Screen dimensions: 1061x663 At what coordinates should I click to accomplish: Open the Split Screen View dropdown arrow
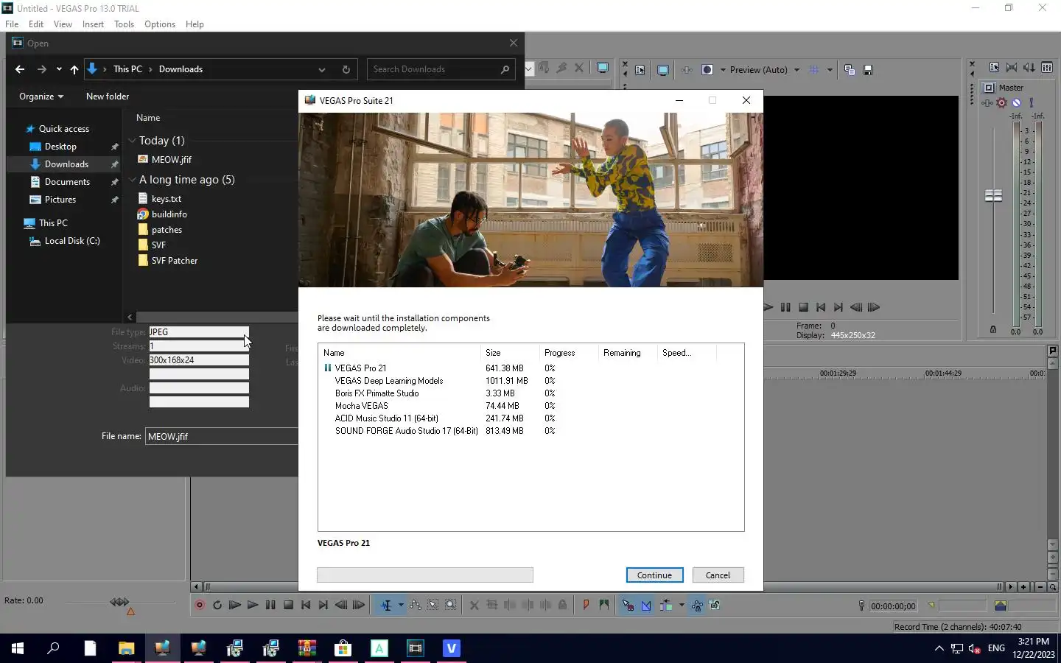click(x=723, y=70)
